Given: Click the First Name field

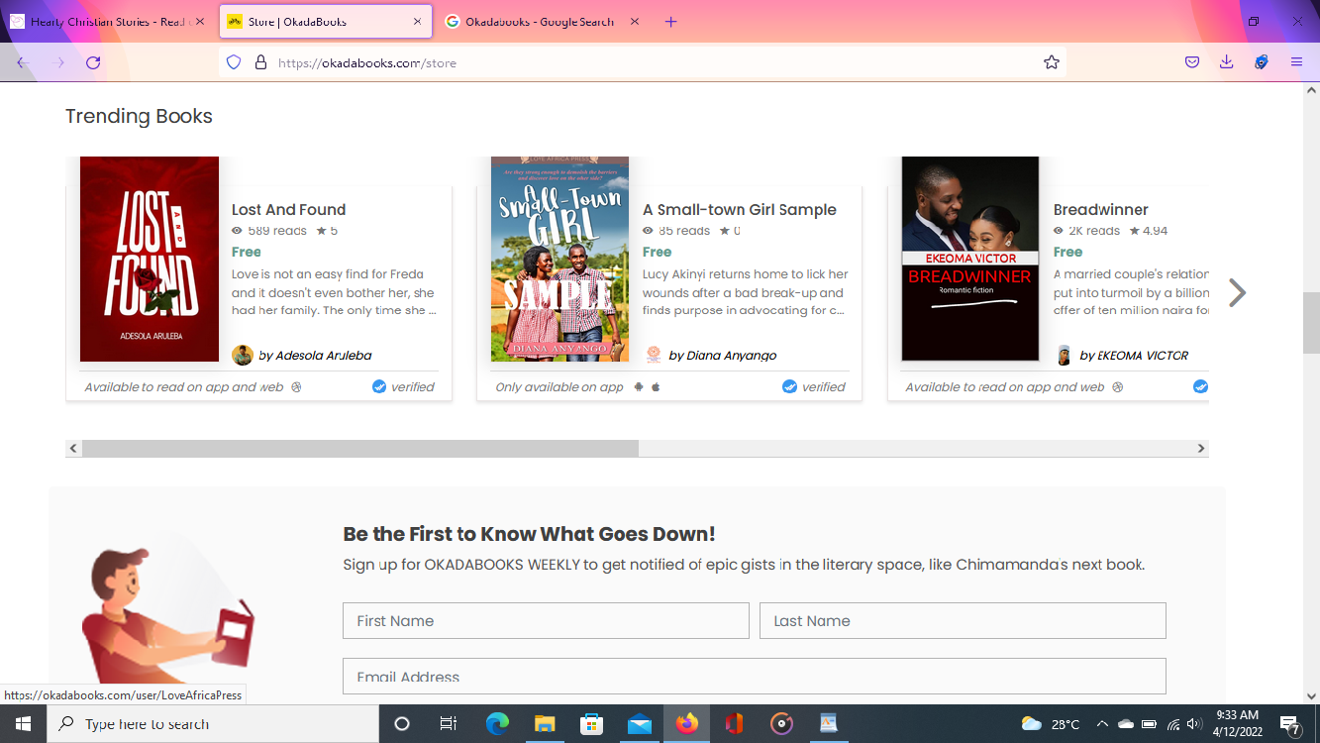Looking at the screenshot, I should pos(546,621).
